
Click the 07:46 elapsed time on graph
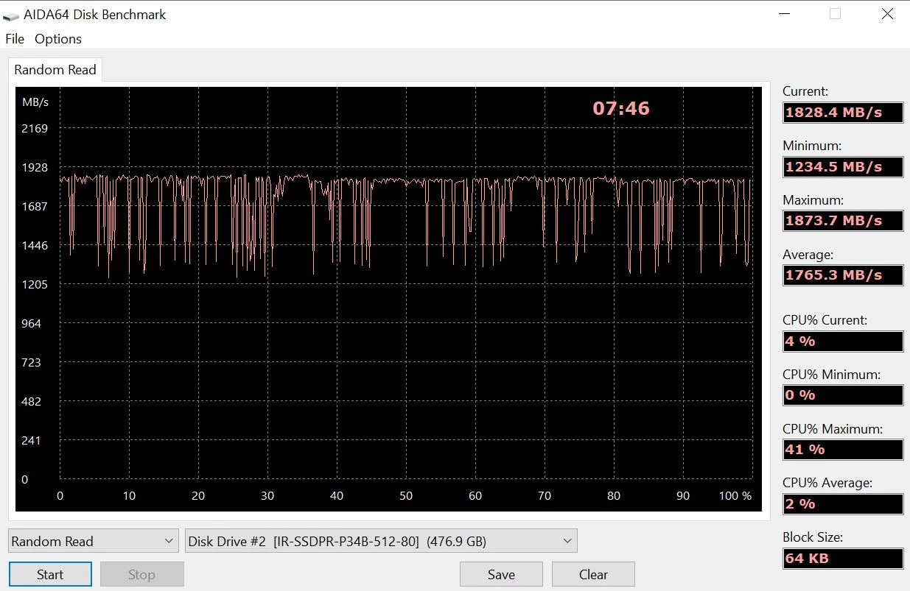pyautogui.click(x=621, y=109)
